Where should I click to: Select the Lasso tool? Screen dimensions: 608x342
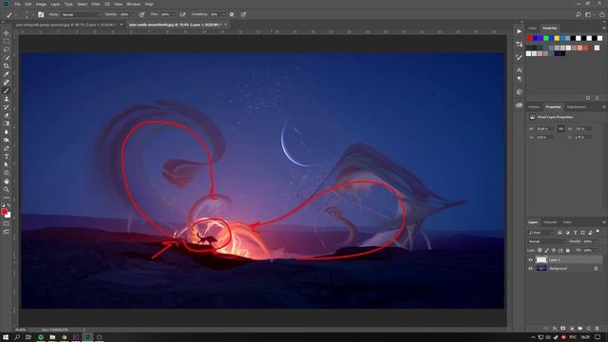point(7,49)
